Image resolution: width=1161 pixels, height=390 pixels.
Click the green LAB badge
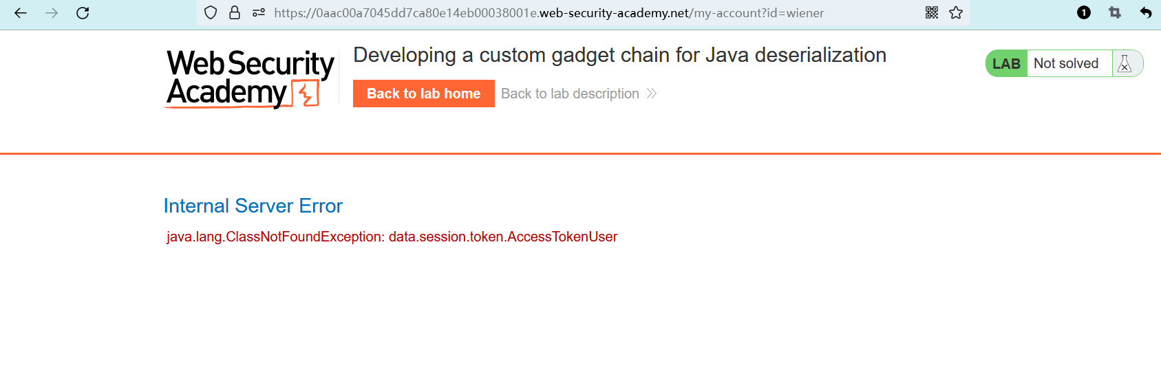1006,63
